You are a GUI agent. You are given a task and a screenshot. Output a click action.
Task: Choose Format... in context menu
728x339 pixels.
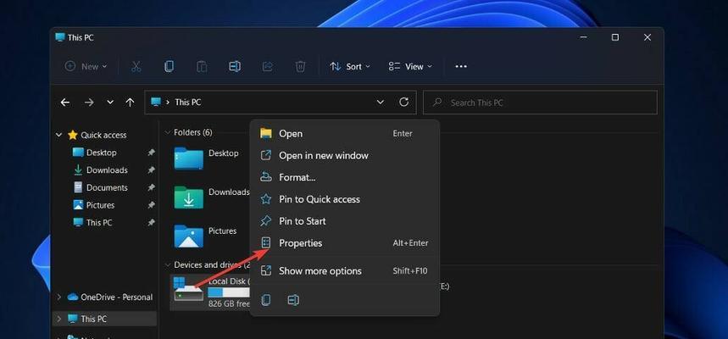click(344, 177)
